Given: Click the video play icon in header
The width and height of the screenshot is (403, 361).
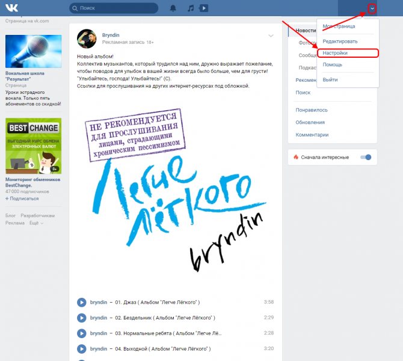Looking at the screenshot, I should tap(203, 8).
